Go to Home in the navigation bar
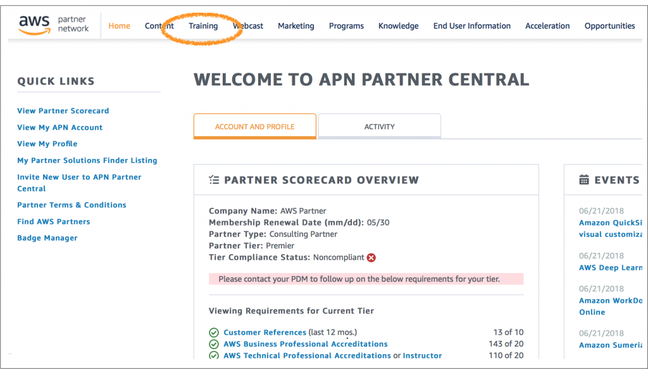Screen dimensions: 648x377 119,26
